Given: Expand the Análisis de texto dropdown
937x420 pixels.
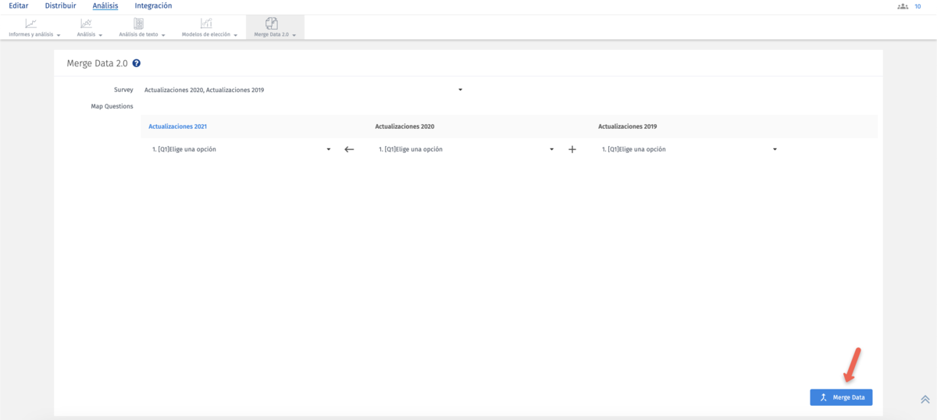Looking at the screenshot, I should click(163, 35).
